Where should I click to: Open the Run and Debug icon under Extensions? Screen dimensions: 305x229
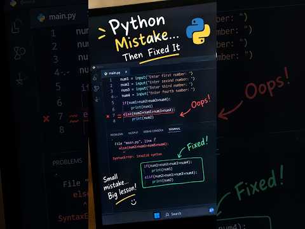97,99
